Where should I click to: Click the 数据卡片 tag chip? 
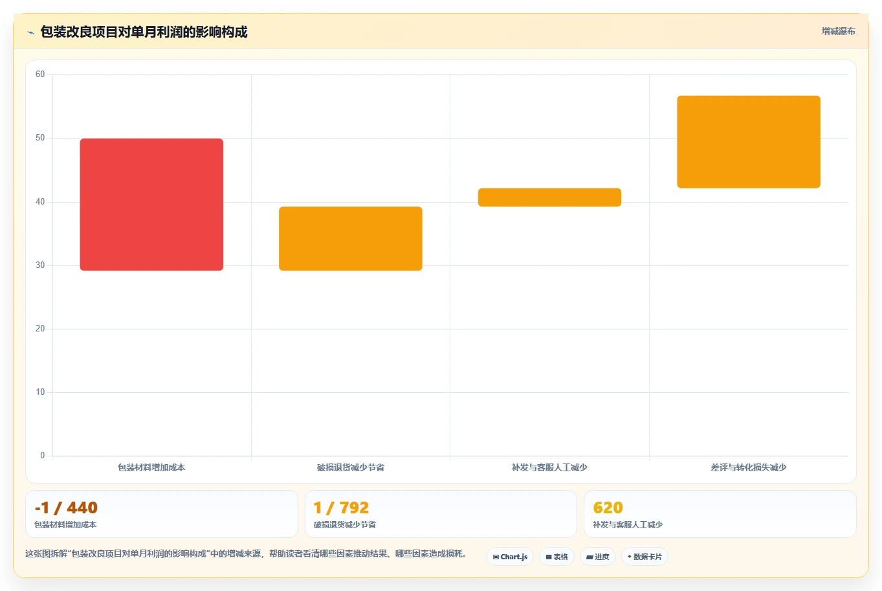click(645, 557)
